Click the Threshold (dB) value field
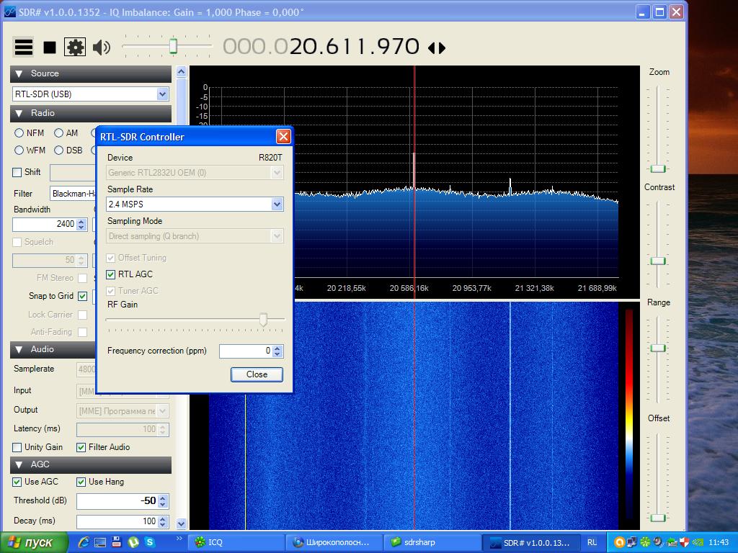Viewport: 738px width, 553px height. pos(117,501)
